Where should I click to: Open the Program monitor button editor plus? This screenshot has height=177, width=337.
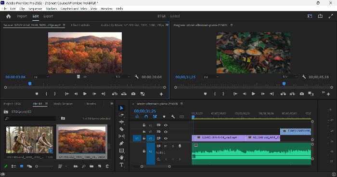328,94
